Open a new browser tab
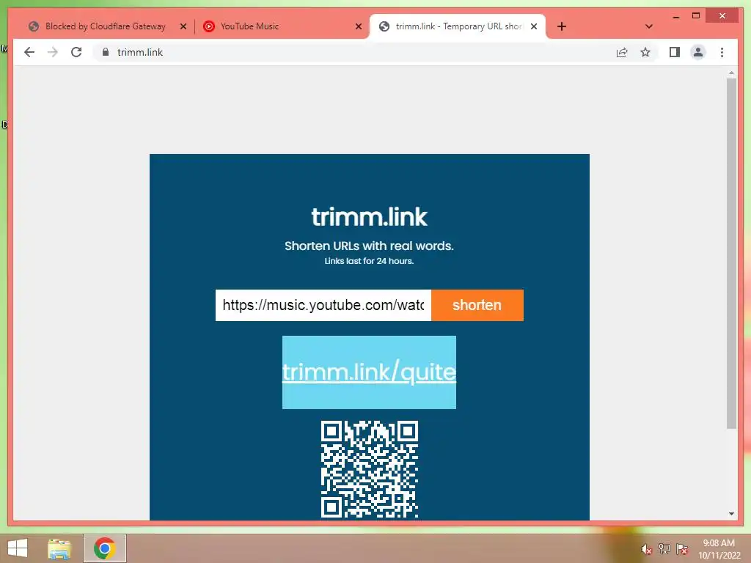This screenshot has width=751, height=563. click(562, 26)
